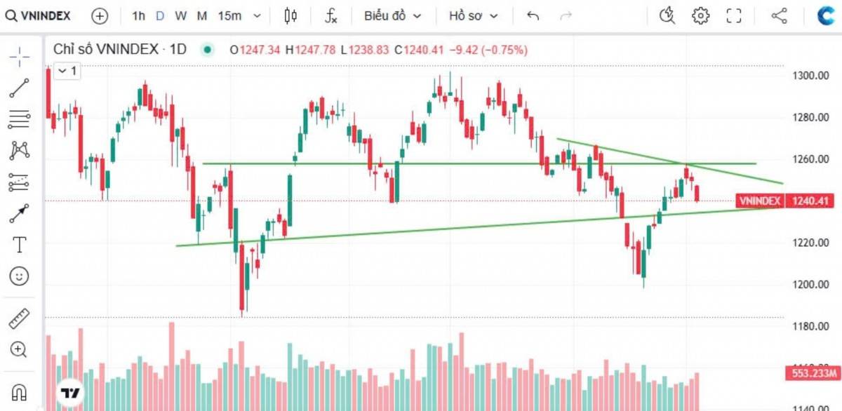Click the red VNINDEX 1240.41 price label
Image resolution: width=842 pixels, height=411 pixels.
[784, 201]
